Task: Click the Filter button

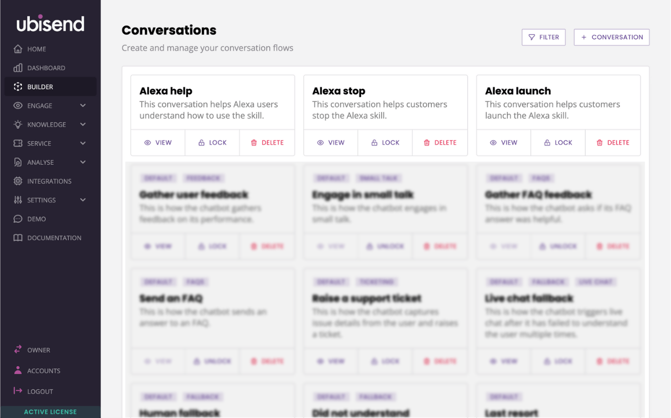Action: click(x=544, y=37)
